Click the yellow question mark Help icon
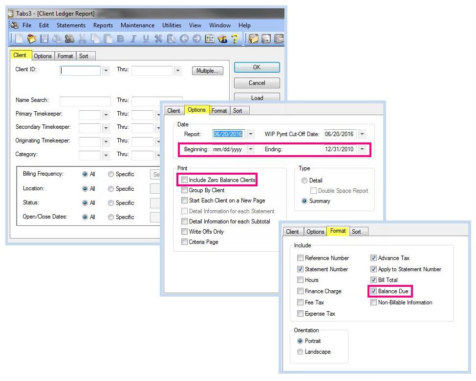This screenshot has height=381, width=476. 235,39
